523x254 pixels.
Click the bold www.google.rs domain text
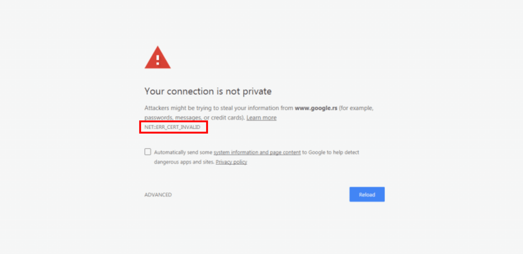point(316,108)
